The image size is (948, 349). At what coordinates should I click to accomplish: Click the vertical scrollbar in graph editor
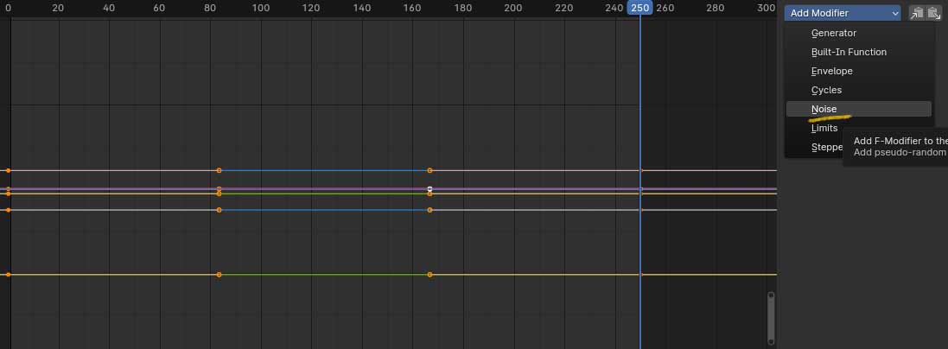771,317
